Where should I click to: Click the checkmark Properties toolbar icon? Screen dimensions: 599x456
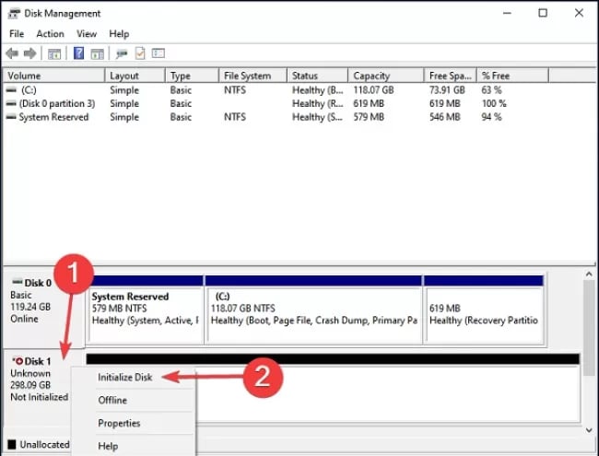click(140, 53)
